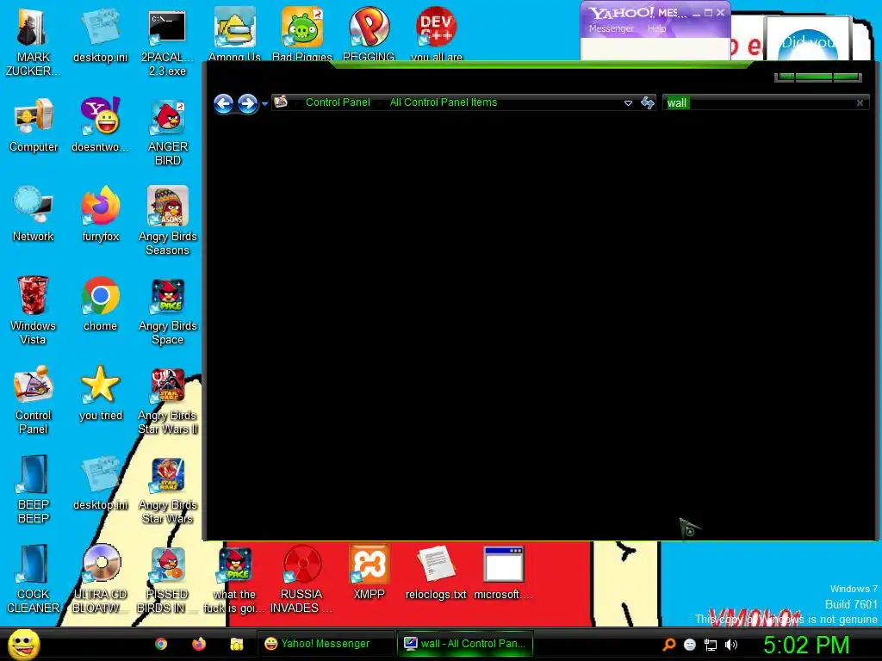
Task: Launch the XMPP desktop shortcut
Action: click(x=369, y=572)
